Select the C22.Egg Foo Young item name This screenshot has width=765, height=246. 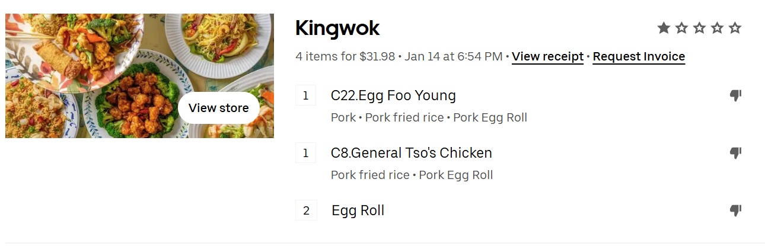pos(393,95)
